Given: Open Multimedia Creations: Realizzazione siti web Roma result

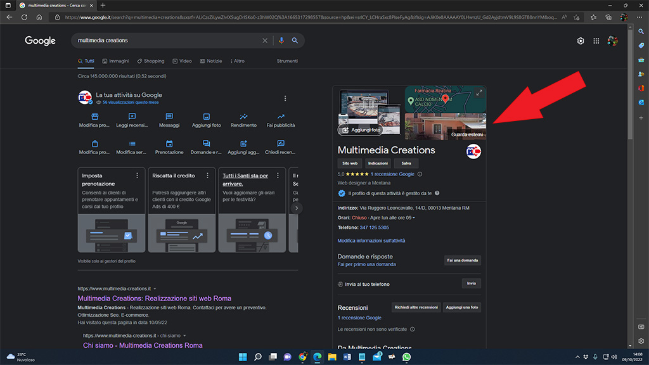Looking at the screenshot, I should tap(155, 298).
